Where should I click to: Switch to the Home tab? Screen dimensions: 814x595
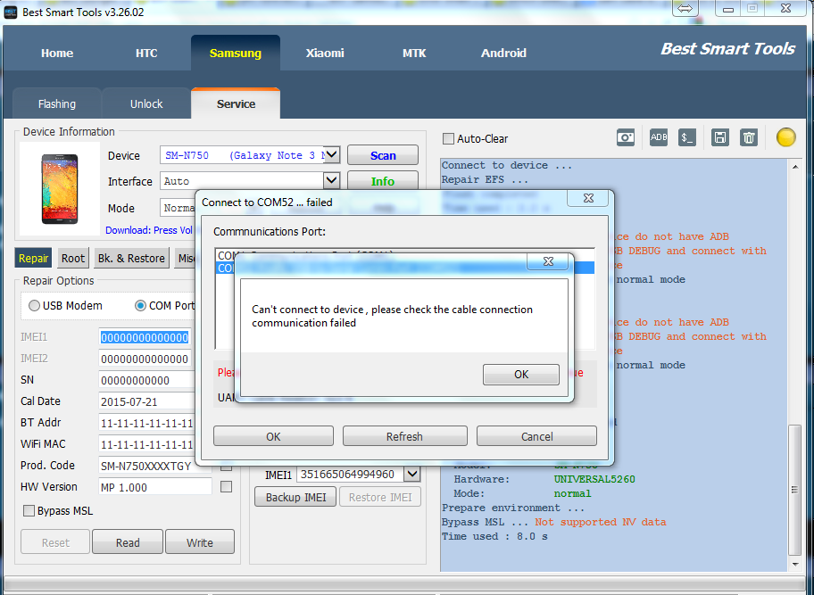57,53
